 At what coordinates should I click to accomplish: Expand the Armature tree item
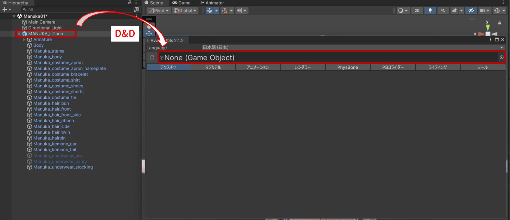pos(24,40)
